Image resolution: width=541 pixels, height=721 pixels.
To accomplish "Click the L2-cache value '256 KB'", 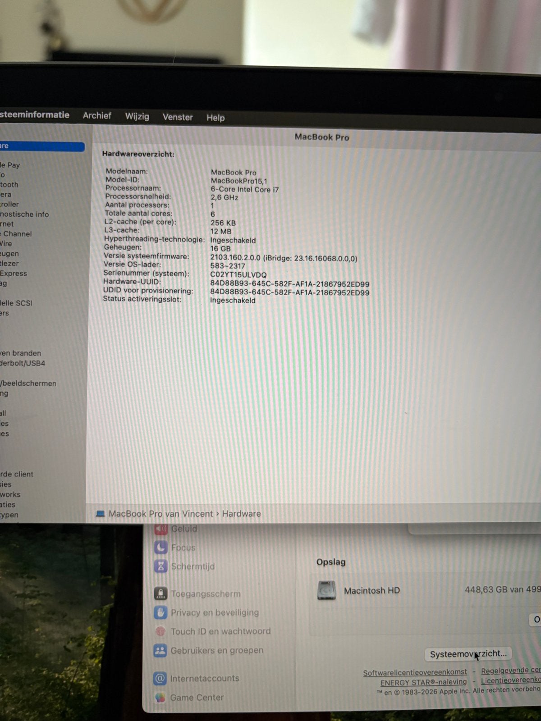I will (x=223, y=223).
